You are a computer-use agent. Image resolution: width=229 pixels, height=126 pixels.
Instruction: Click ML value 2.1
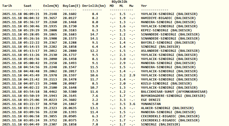[123, 38]
